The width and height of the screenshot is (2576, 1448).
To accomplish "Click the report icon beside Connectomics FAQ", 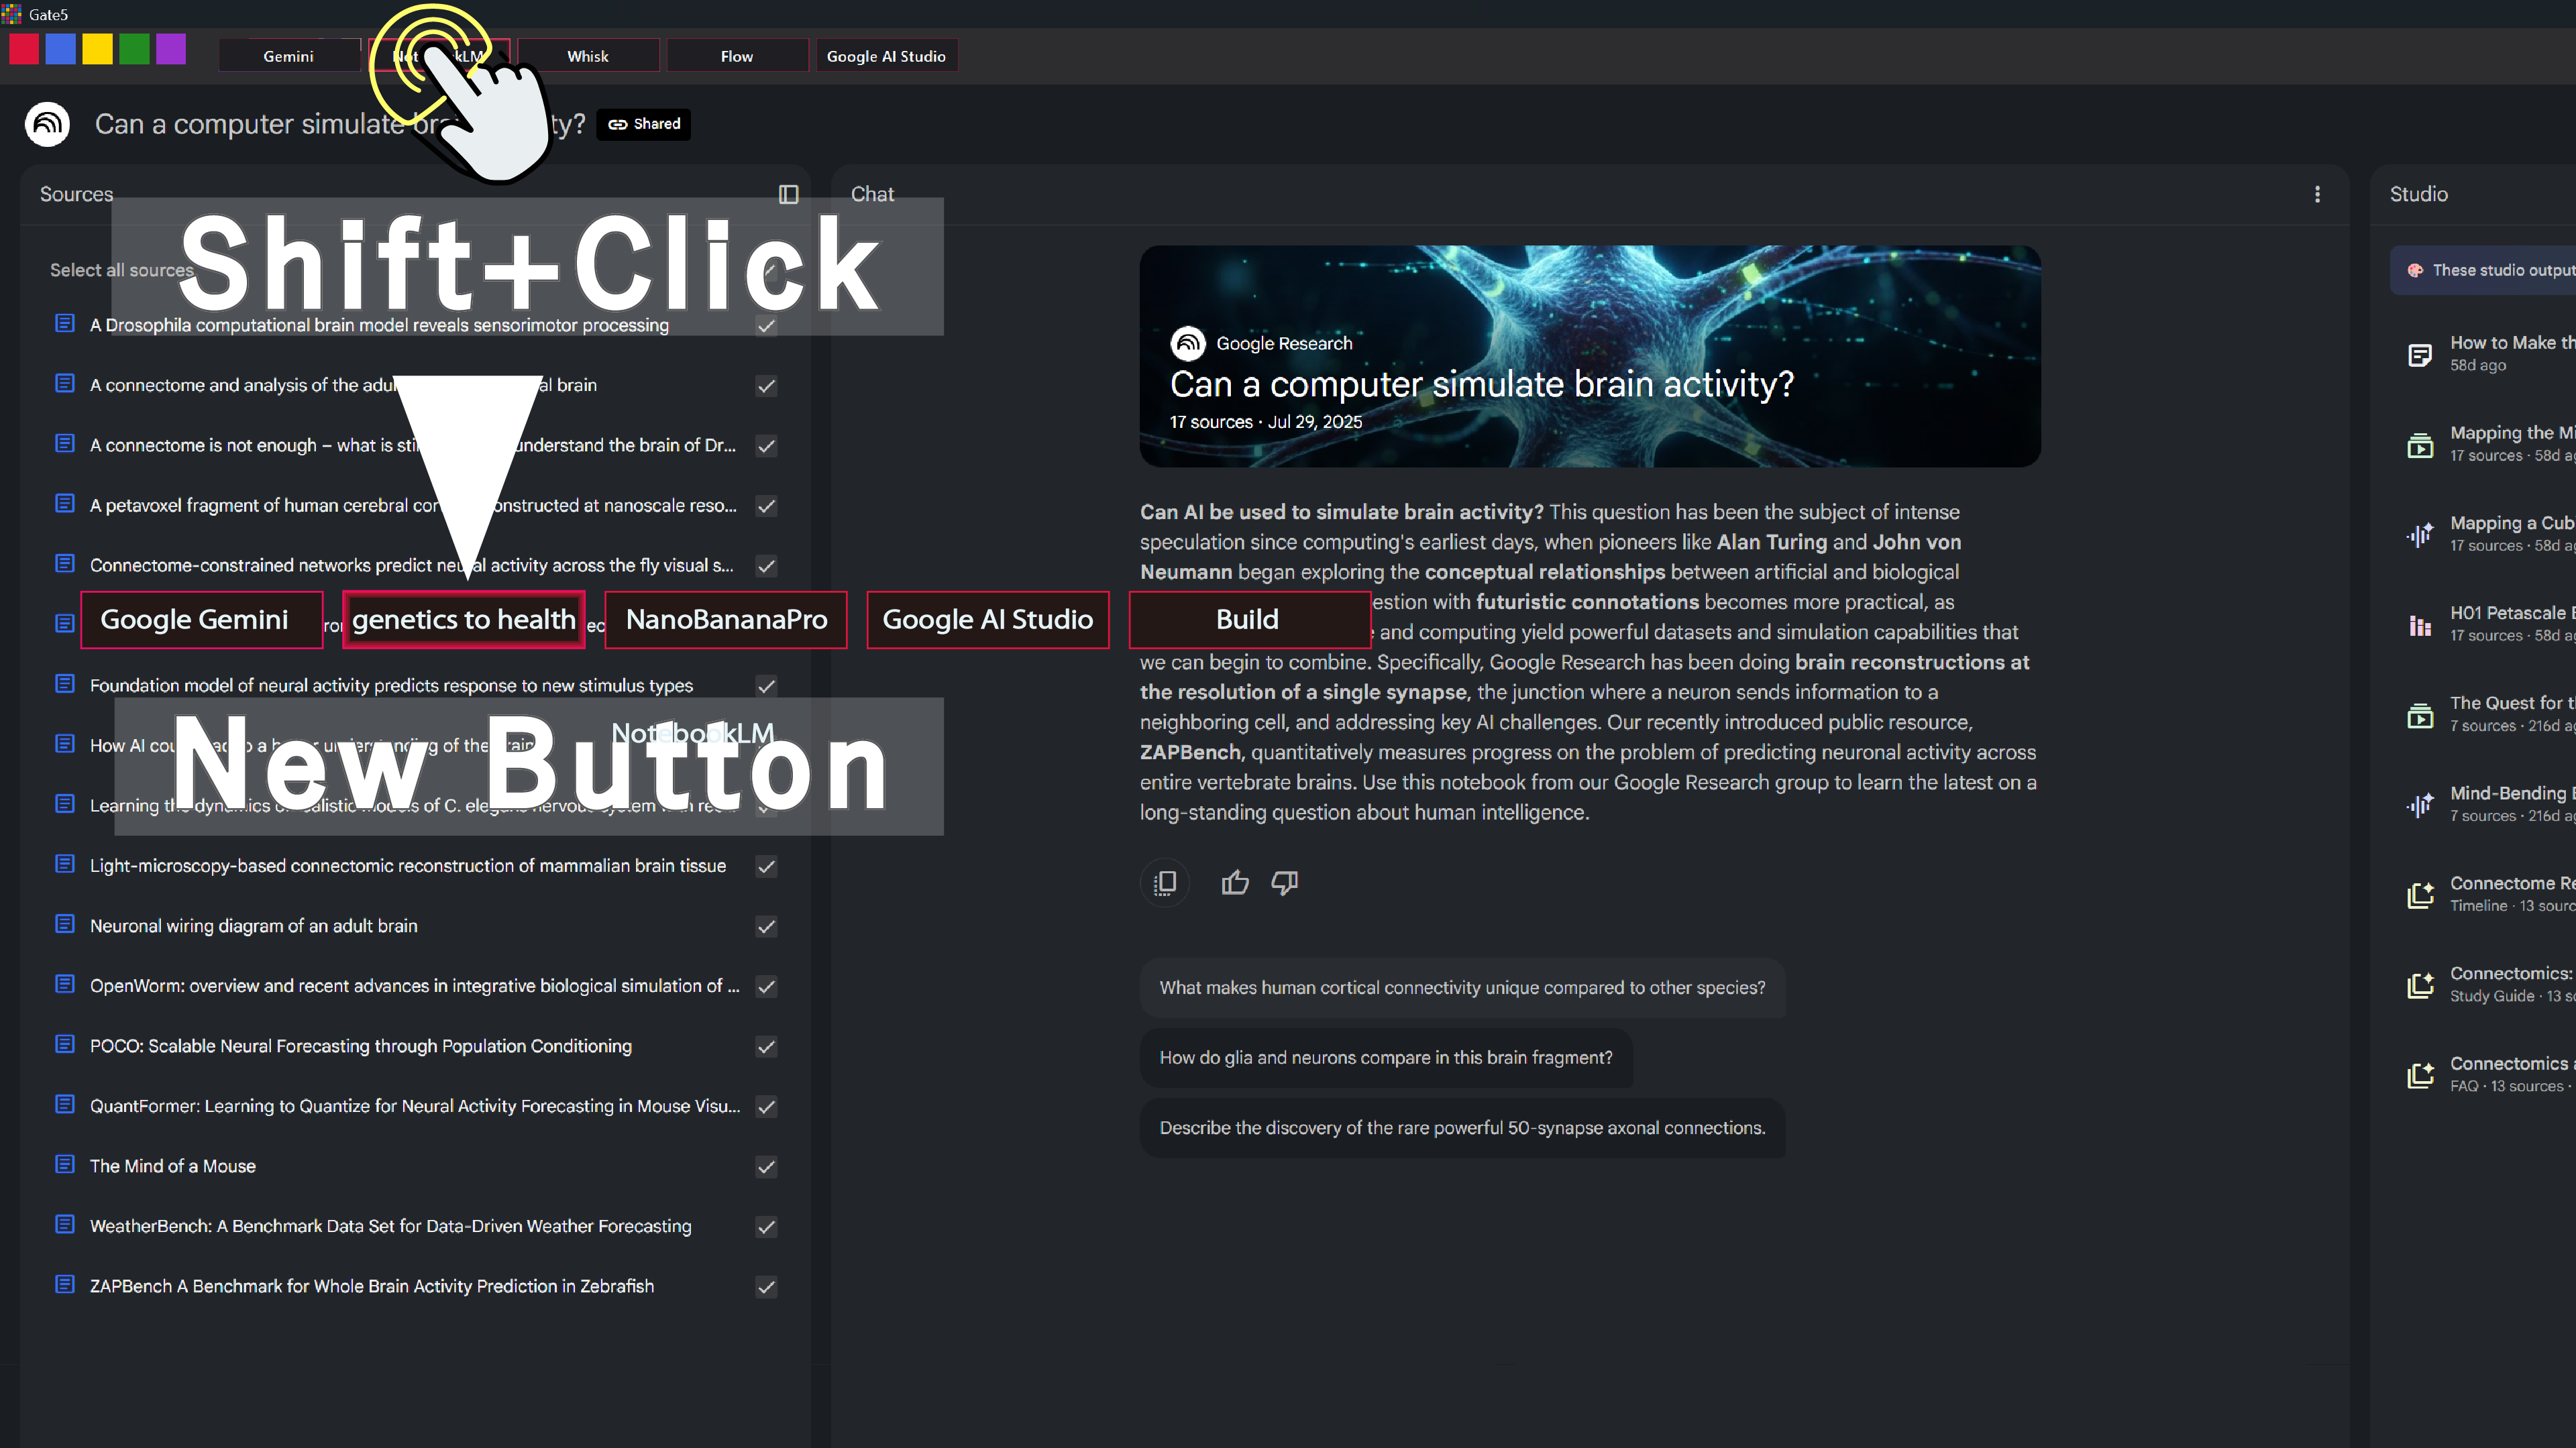I will (2419, 1075).
